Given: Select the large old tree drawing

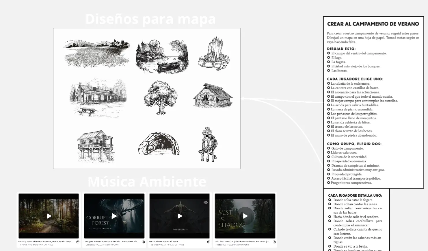Looking at the screenshot, I should tap(160, 97).
